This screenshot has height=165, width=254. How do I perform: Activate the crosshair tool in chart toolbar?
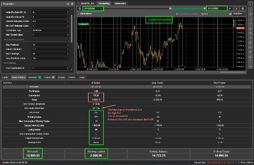(x=250, y=14)
